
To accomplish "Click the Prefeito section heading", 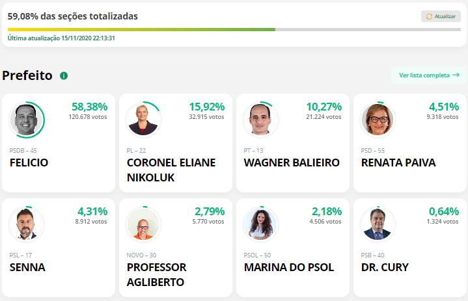I will tap(27, 75).
